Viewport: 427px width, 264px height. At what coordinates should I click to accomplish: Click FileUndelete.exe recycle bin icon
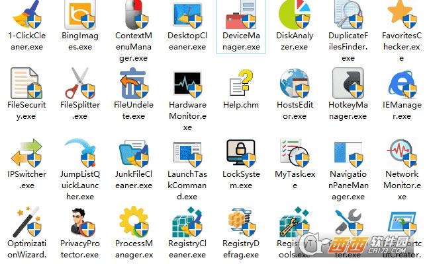pyautogui.click(x=133, y=83)
